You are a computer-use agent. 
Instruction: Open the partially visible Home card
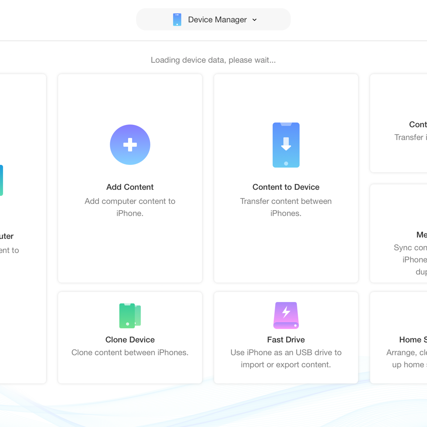(398, 338)
